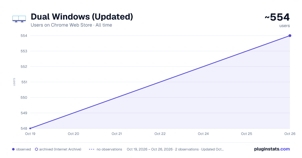The image size is (302, 158).
Task: Click the date range and observations footer text
Action: (175, 149)
